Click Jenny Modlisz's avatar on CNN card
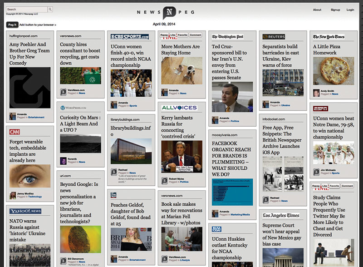The width and height of the screenshot is (363, 267). 13,195
